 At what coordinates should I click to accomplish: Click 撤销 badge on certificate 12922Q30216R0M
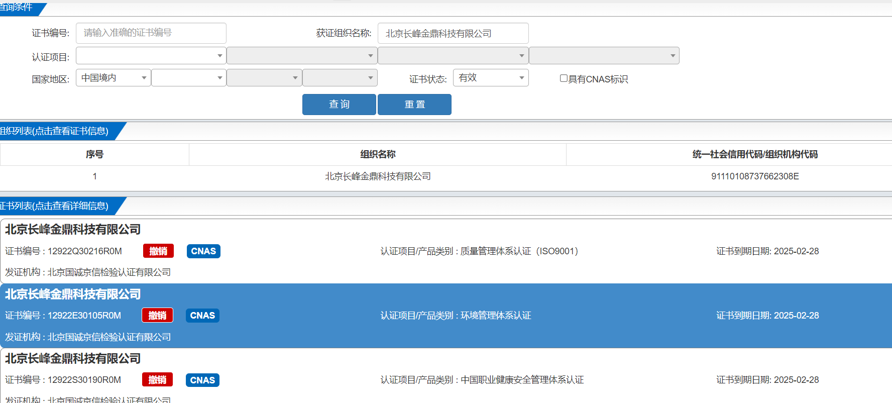158,251
